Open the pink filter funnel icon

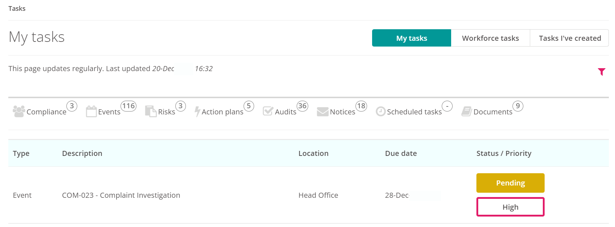(601, 72)
